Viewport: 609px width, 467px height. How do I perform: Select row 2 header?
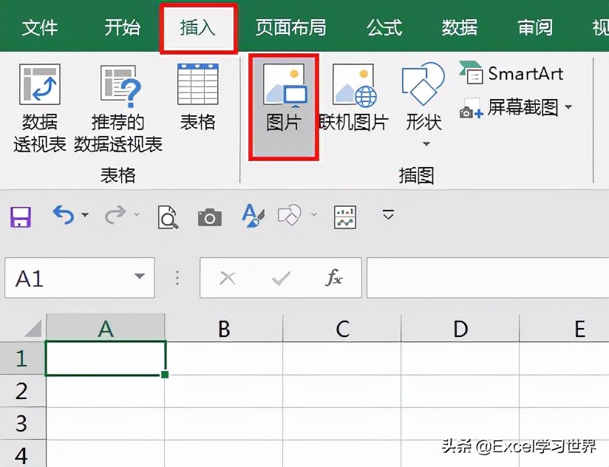[22, 391]
